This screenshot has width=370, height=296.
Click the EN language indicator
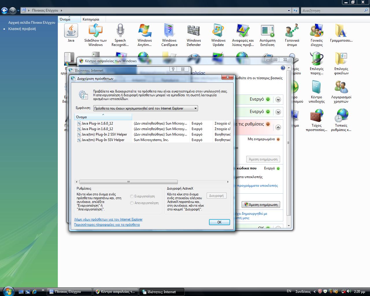289,291
